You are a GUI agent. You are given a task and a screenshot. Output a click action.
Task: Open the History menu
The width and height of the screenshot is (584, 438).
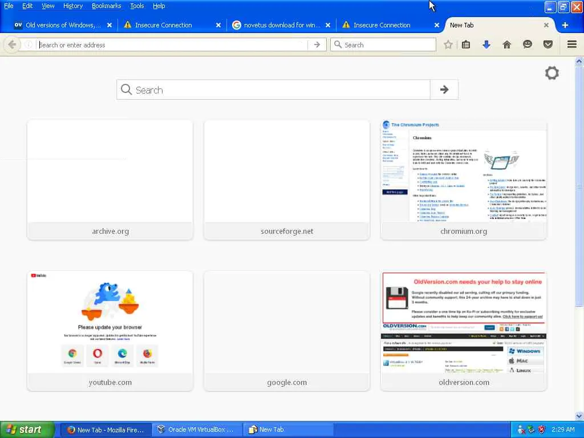(x=72, y=6)
